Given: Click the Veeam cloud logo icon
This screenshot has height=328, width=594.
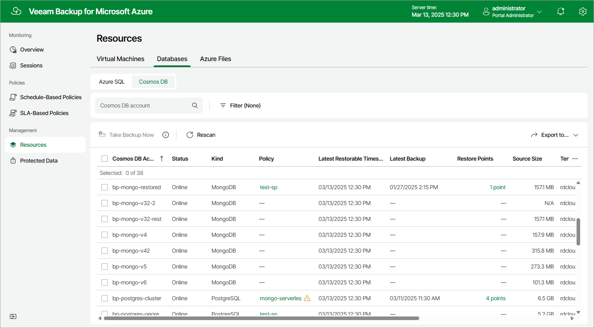Looking at the screenshot, I should (16, 11).
